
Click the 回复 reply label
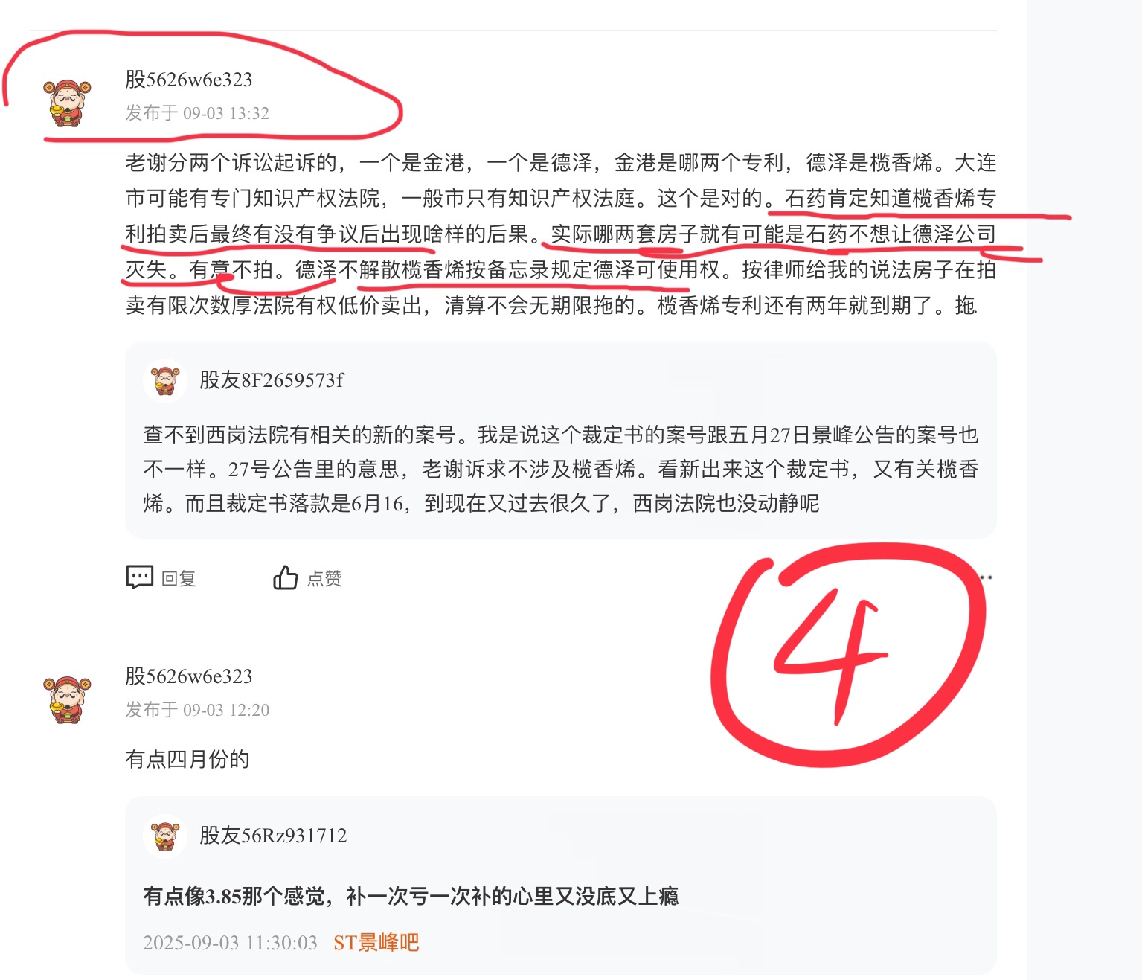pos(179,578)
